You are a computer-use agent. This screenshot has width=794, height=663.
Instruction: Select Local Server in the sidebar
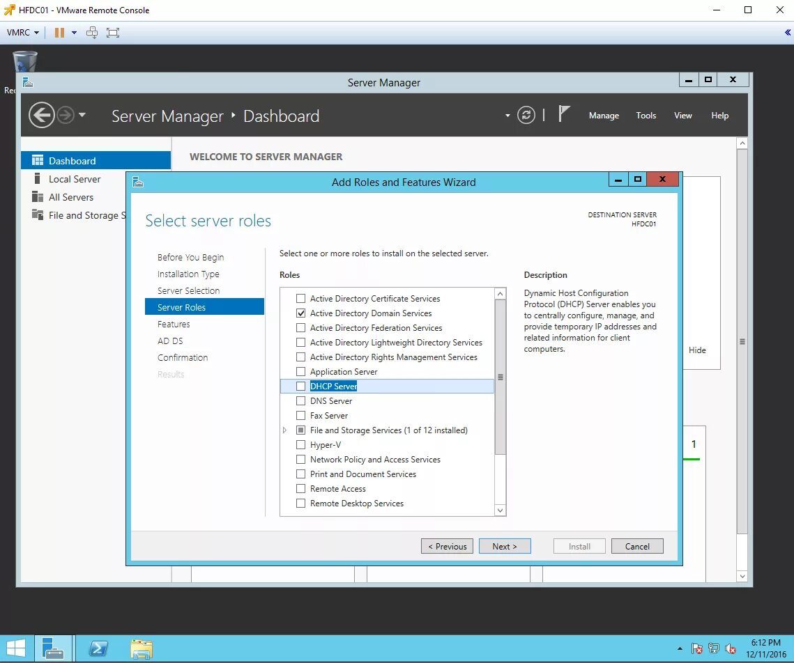tap(75, 179)
